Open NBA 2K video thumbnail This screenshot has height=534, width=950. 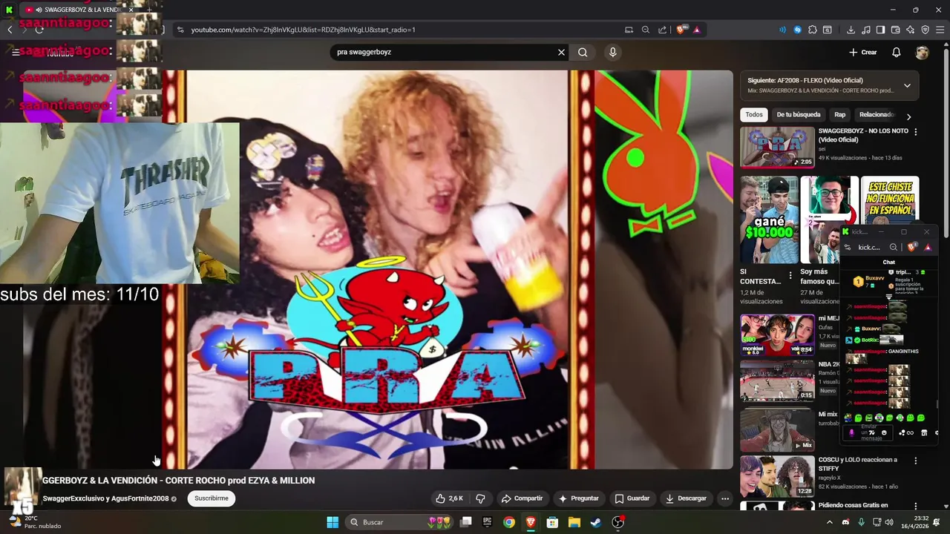coord(777,380)
